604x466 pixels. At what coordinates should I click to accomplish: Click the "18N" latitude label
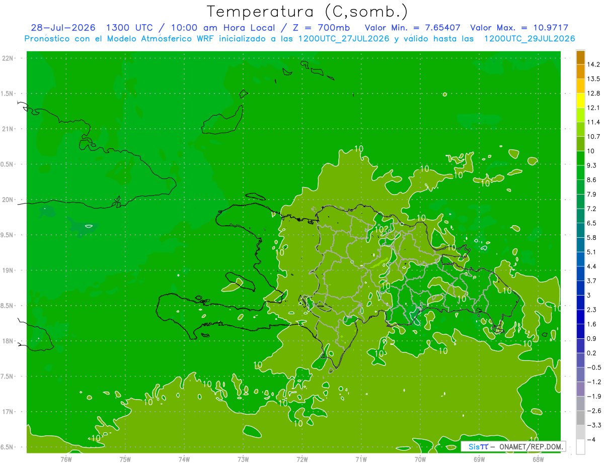pyautogui.click(x=8, y=341)
